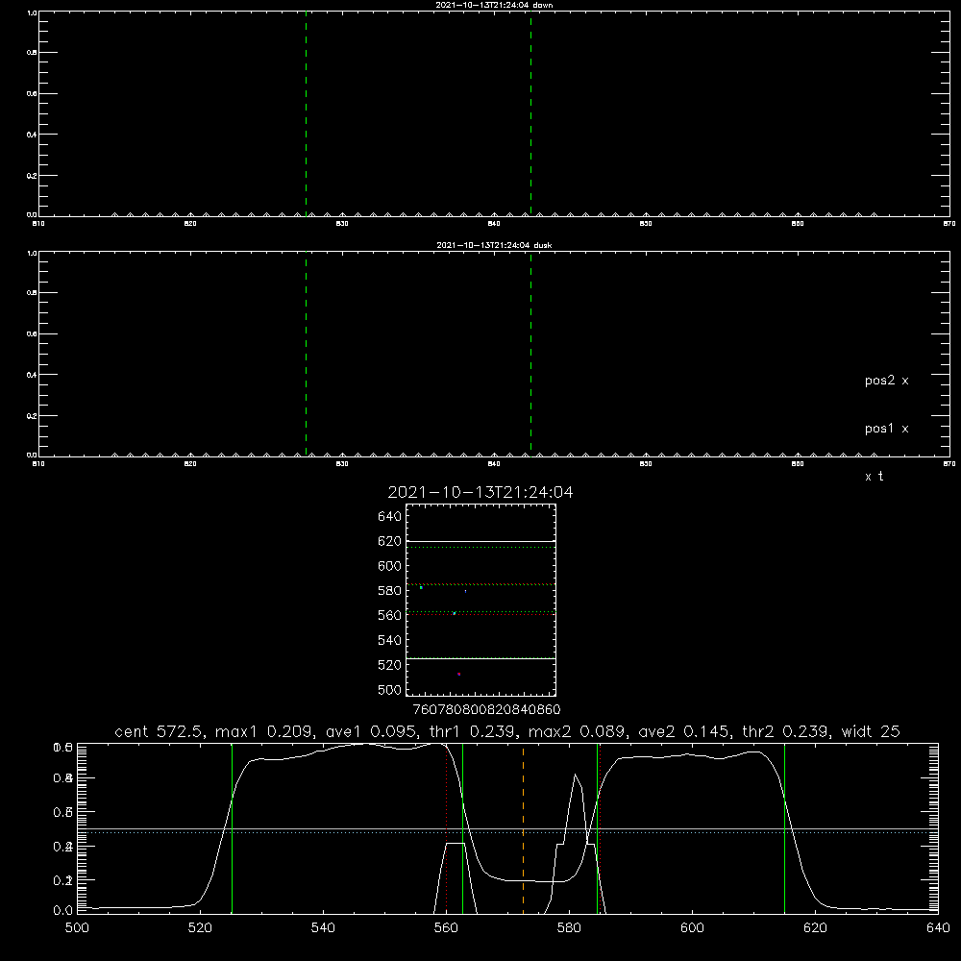Click the flat top of small pulse near 561
This screenshot has width=961, height=961.
point(456,844)
